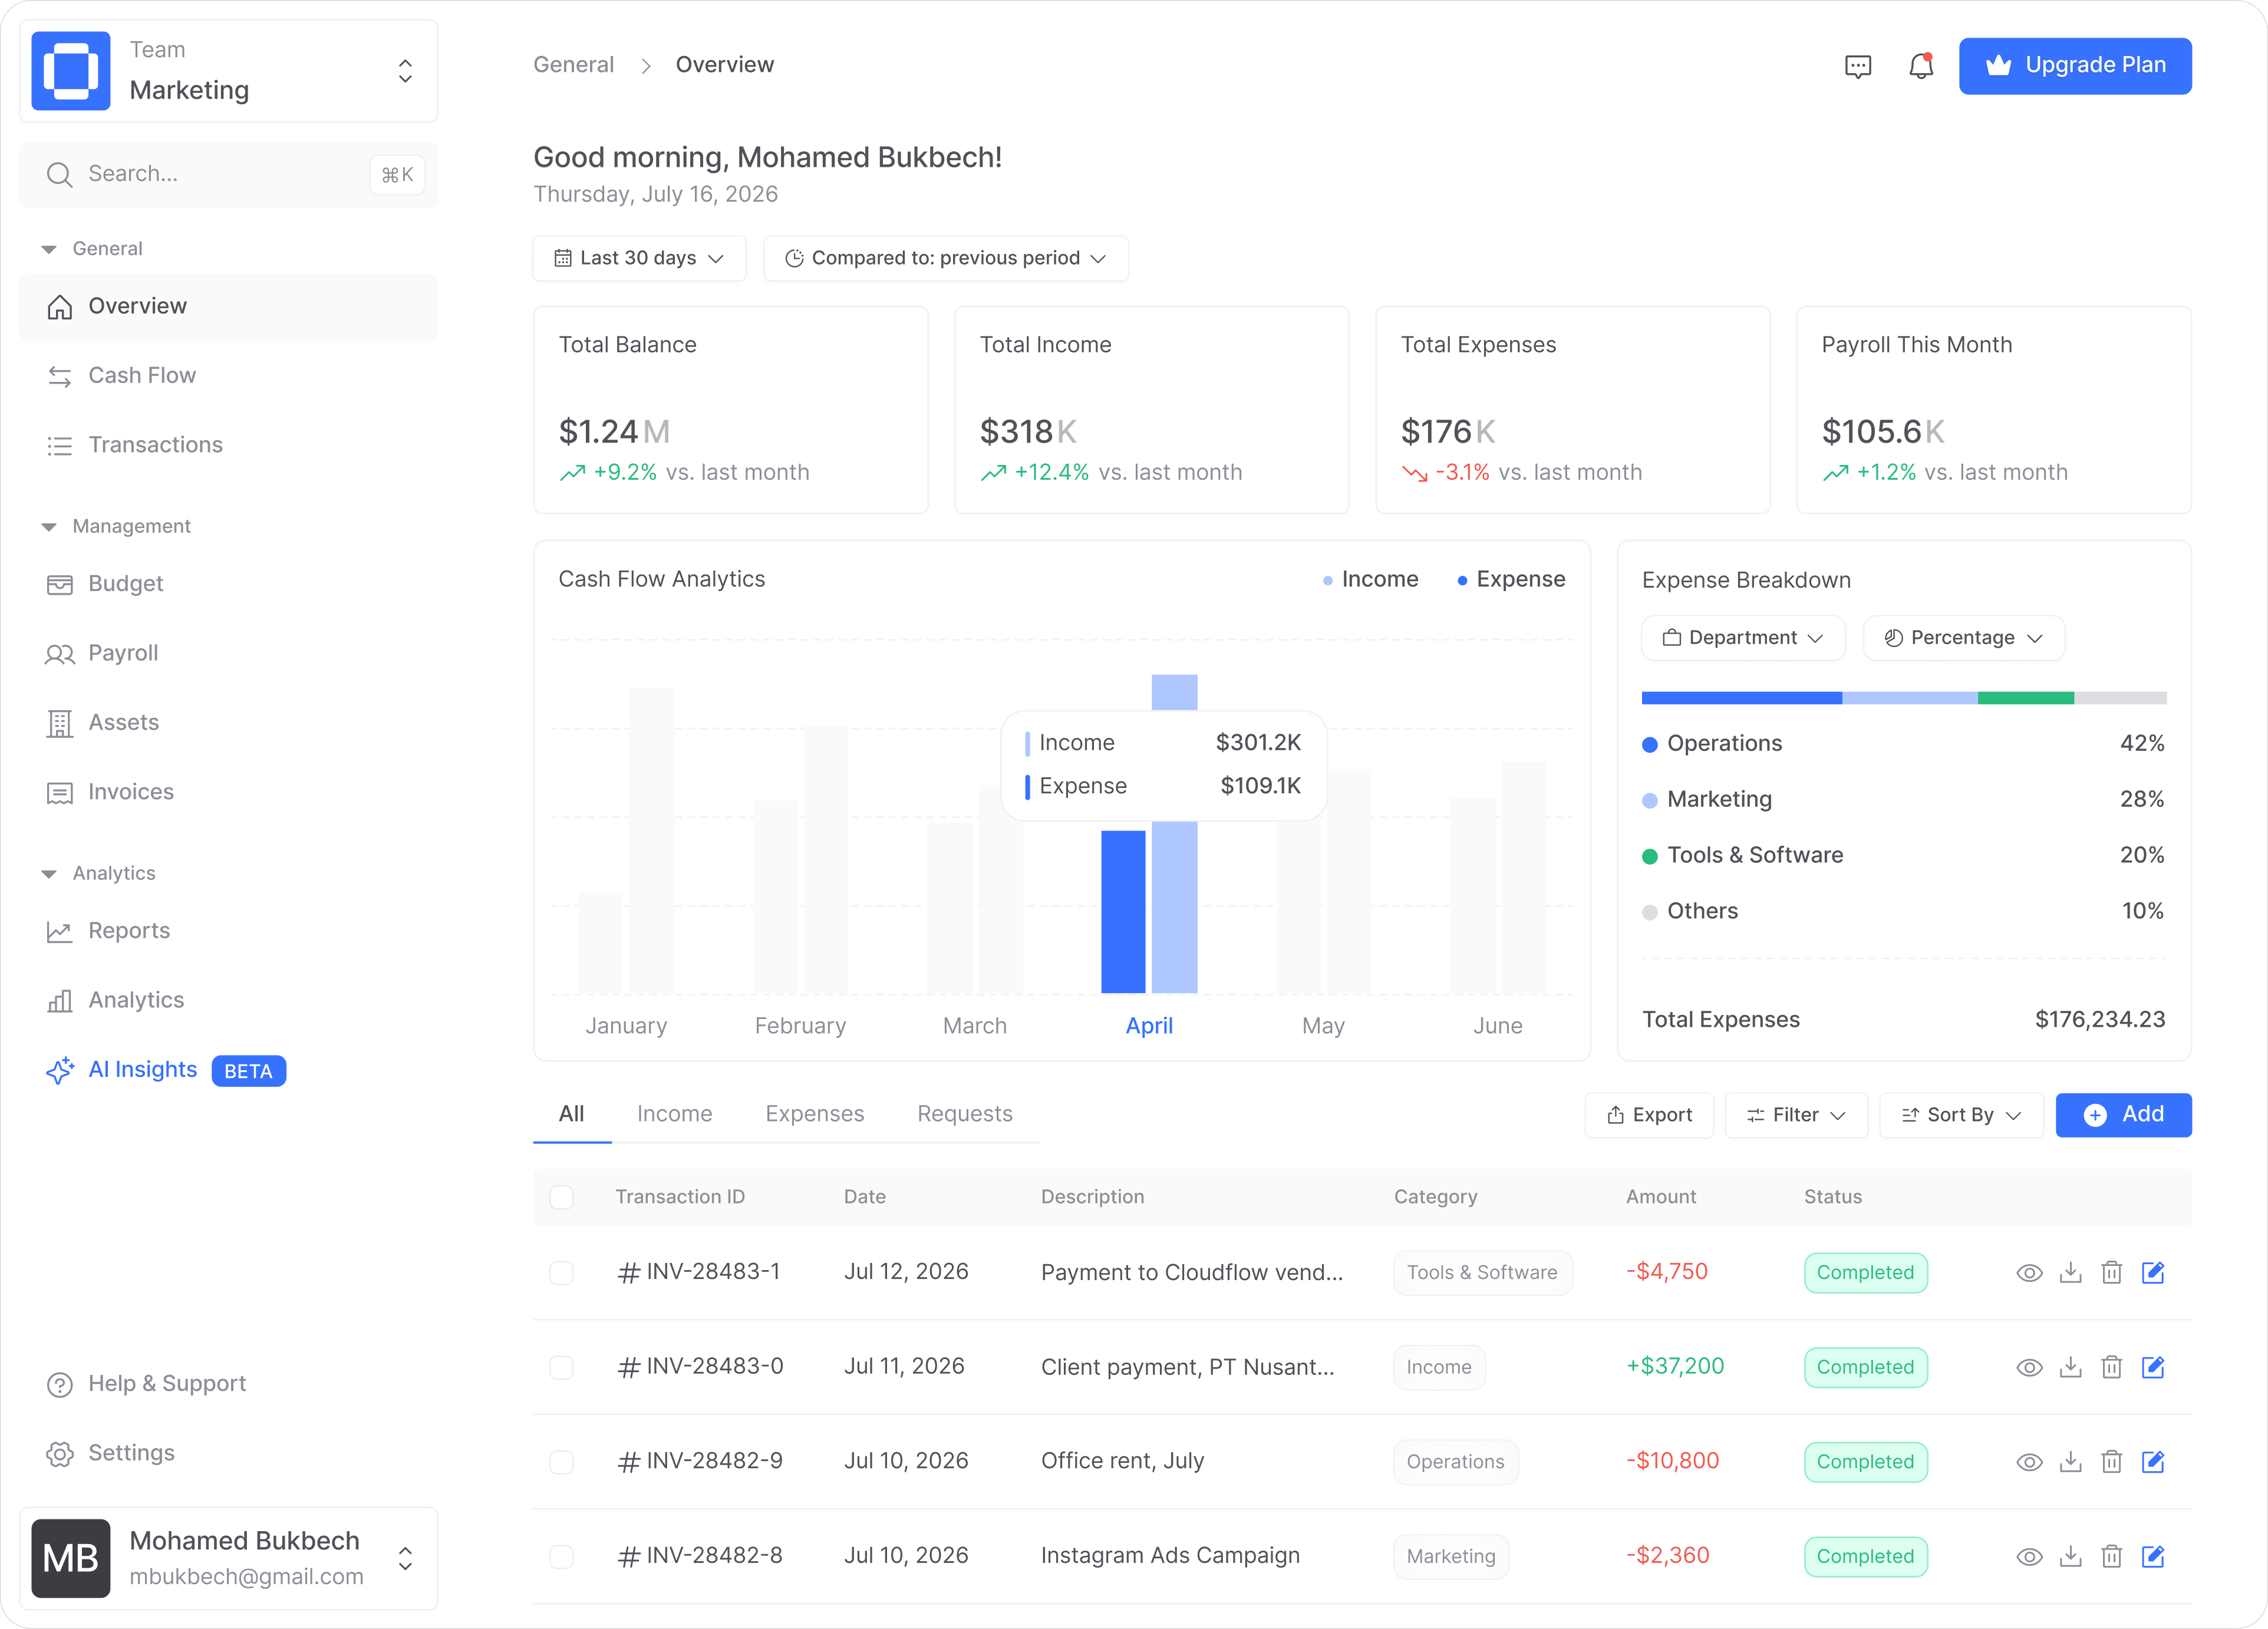Tick the checkbox for INV-28483-0
This screenshot has width=2268, height=1629.
coord(562,1367)
